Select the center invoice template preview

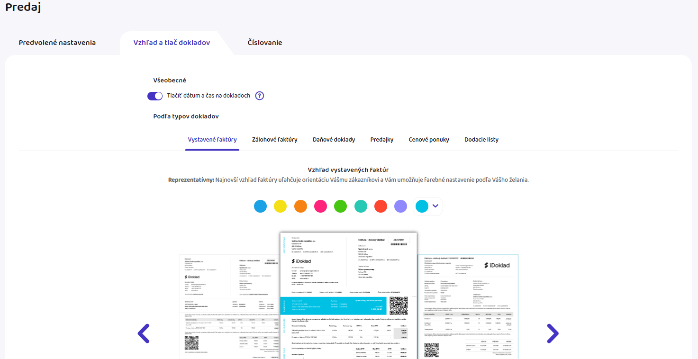[348, 295]
